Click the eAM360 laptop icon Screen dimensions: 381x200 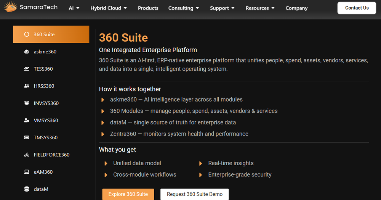(27, 172)
